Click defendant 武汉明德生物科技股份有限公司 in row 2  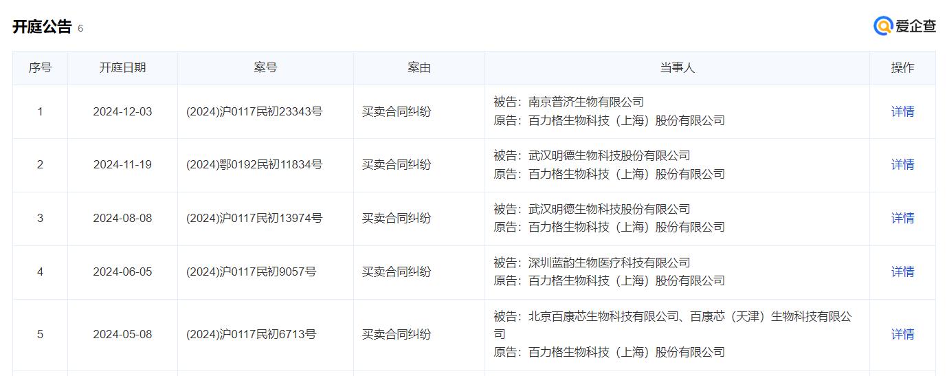[x=610, y=155]
